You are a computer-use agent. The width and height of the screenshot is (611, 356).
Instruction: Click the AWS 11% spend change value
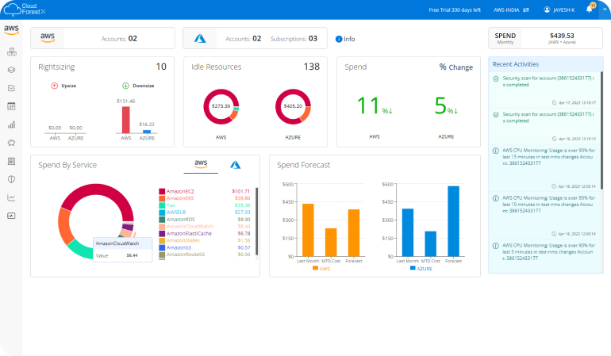[x=375, y=105]
